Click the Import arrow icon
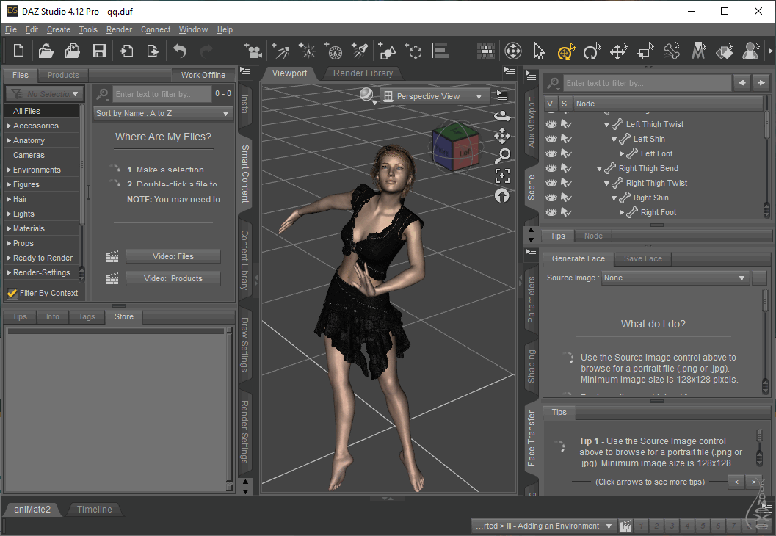This screenshot has width=776, height=536. pos(126,51)
